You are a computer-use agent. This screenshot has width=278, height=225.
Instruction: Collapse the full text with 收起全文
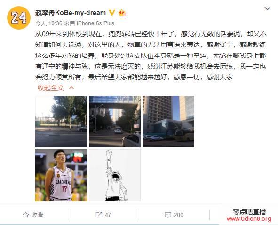[51, 88]
